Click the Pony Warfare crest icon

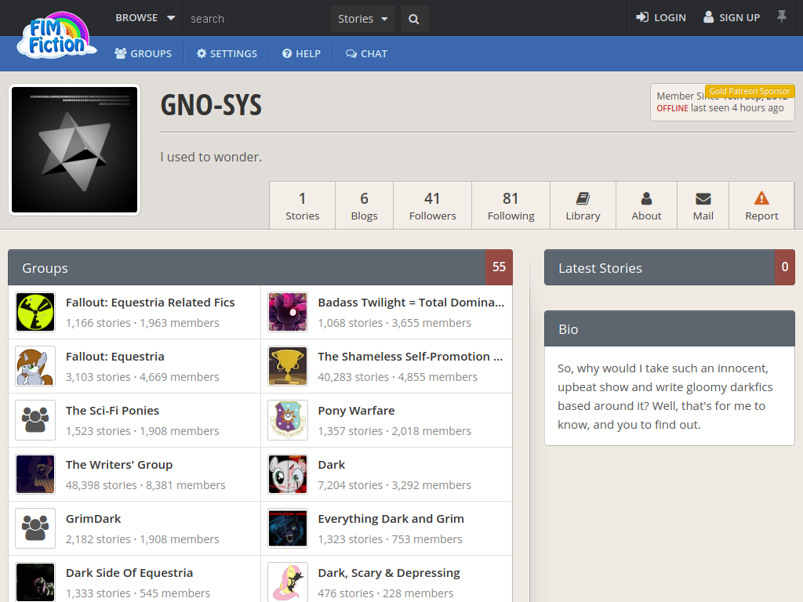coord(288,420)
